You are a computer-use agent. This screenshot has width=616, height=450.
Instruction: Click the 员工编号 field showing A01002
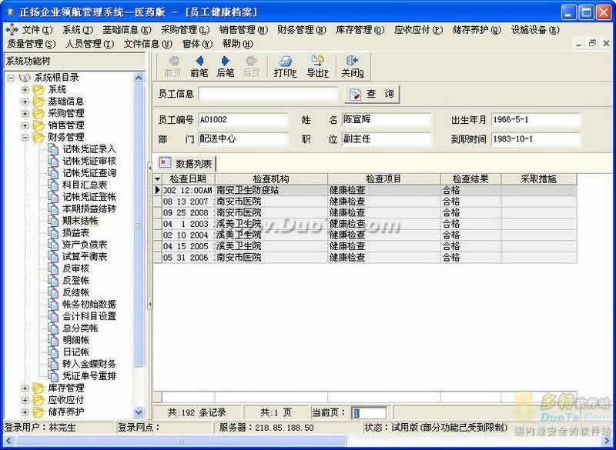pos(243,120)
